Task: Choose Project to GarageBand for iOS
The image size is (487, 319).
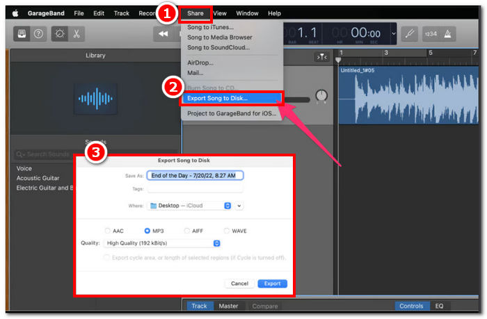Action: coord(232,113)
